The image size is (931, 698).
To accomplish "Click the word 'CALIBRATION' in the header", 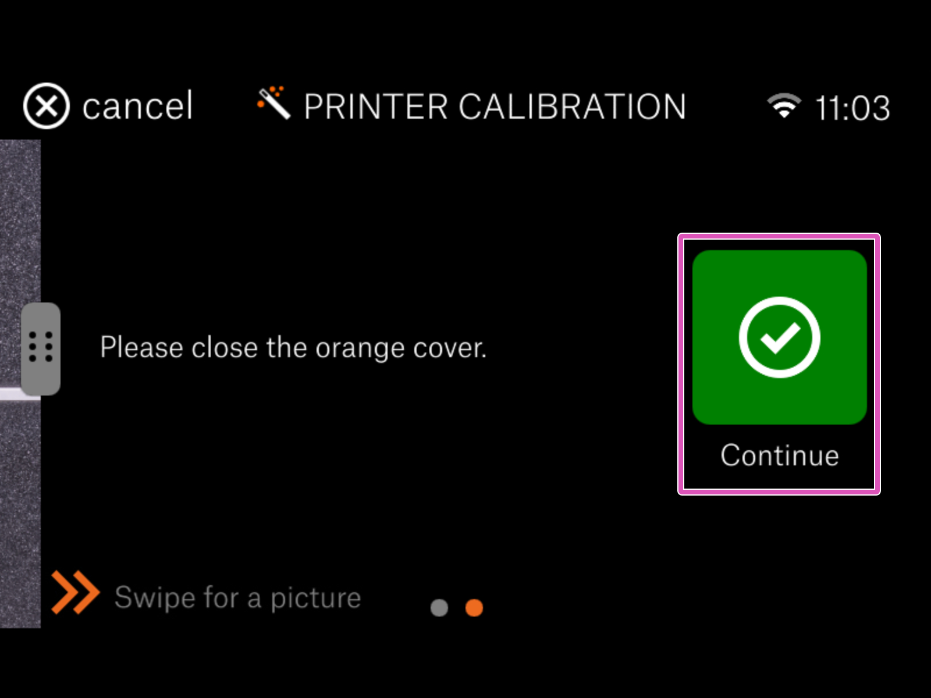I will pos(573,106).
